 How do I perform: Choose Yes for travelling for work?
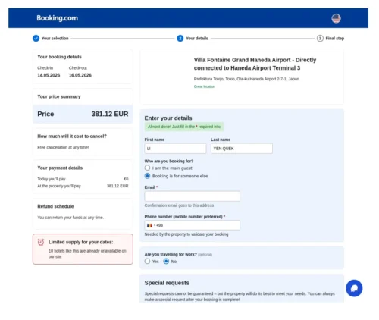pyautogui.click(x=147, y=262)
